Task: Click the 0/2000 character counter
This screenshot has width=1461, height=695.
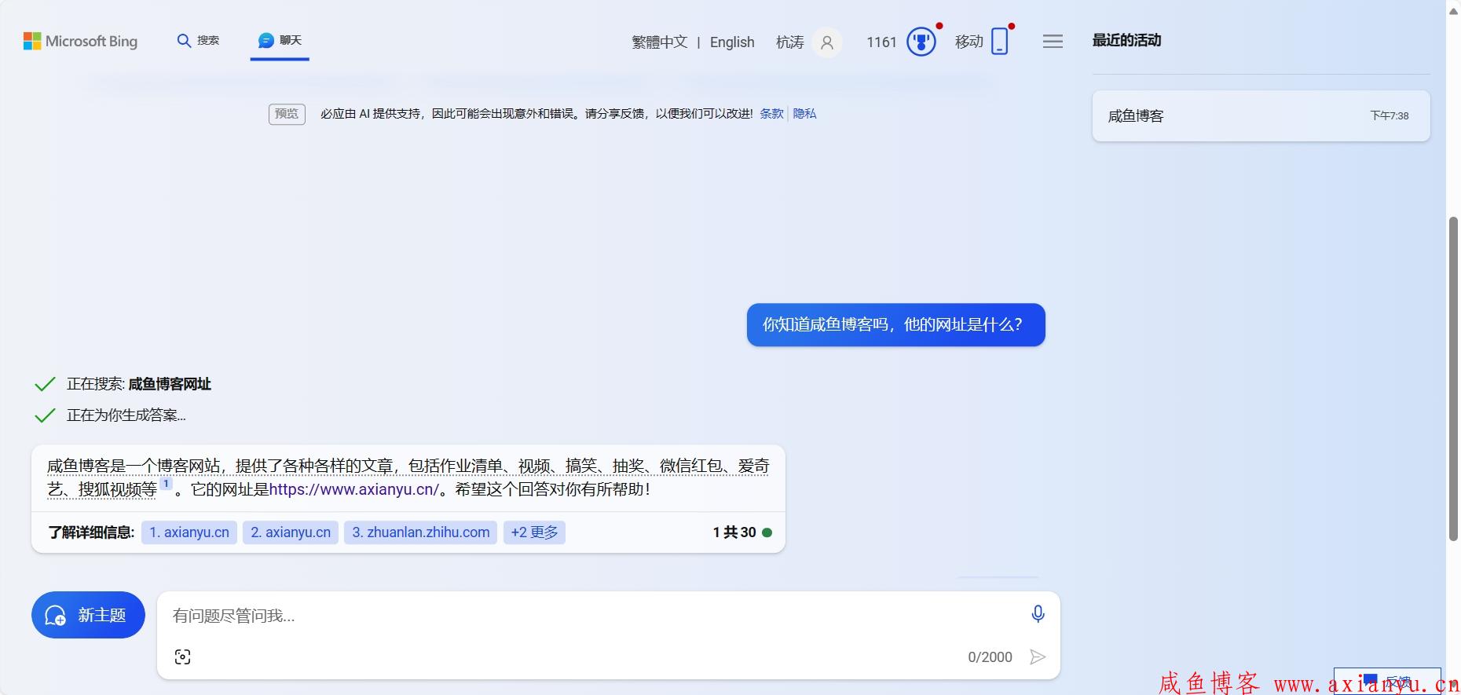Action: click(x=990, y=657)
